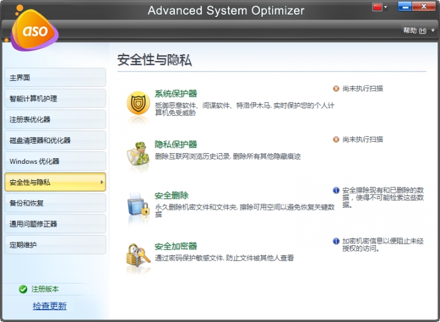This screenshot has width=440, height=322.
Task: Click the 检查更新 link
Action: click(x=49, y=306)
